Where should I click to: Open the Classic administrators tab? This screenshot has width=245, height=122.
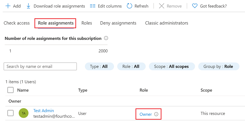point(167,23)
